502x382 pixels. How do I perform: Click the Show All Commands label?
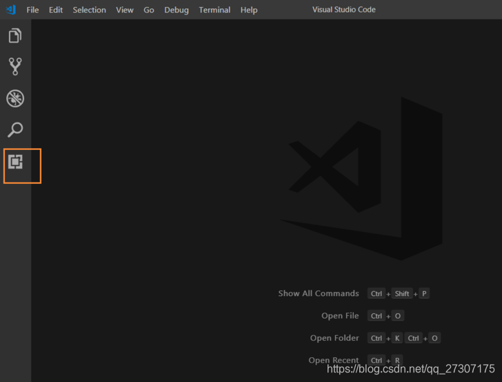(x=319, y=293)
